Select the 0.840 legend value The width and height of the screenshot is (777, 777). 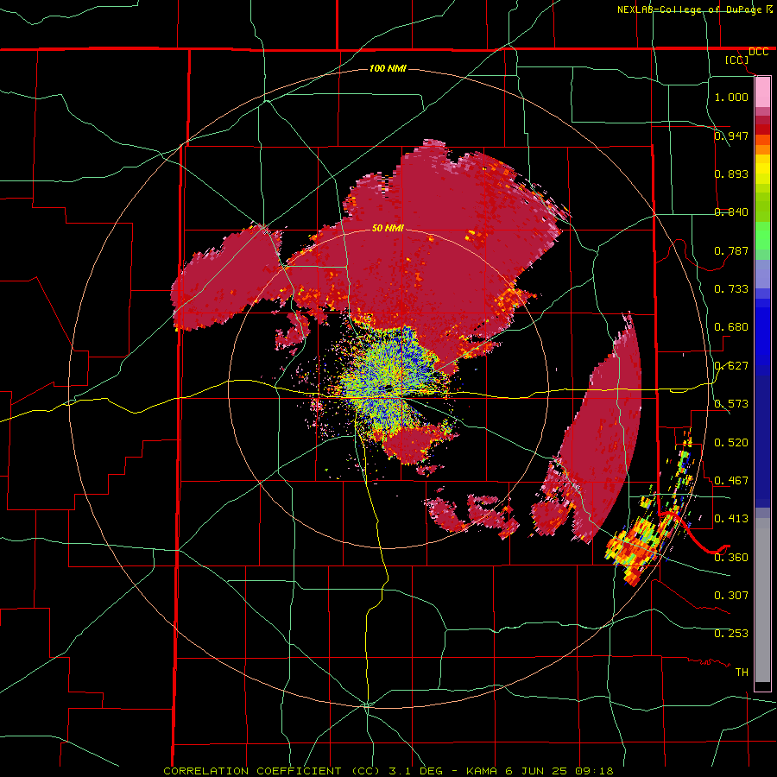731,212
